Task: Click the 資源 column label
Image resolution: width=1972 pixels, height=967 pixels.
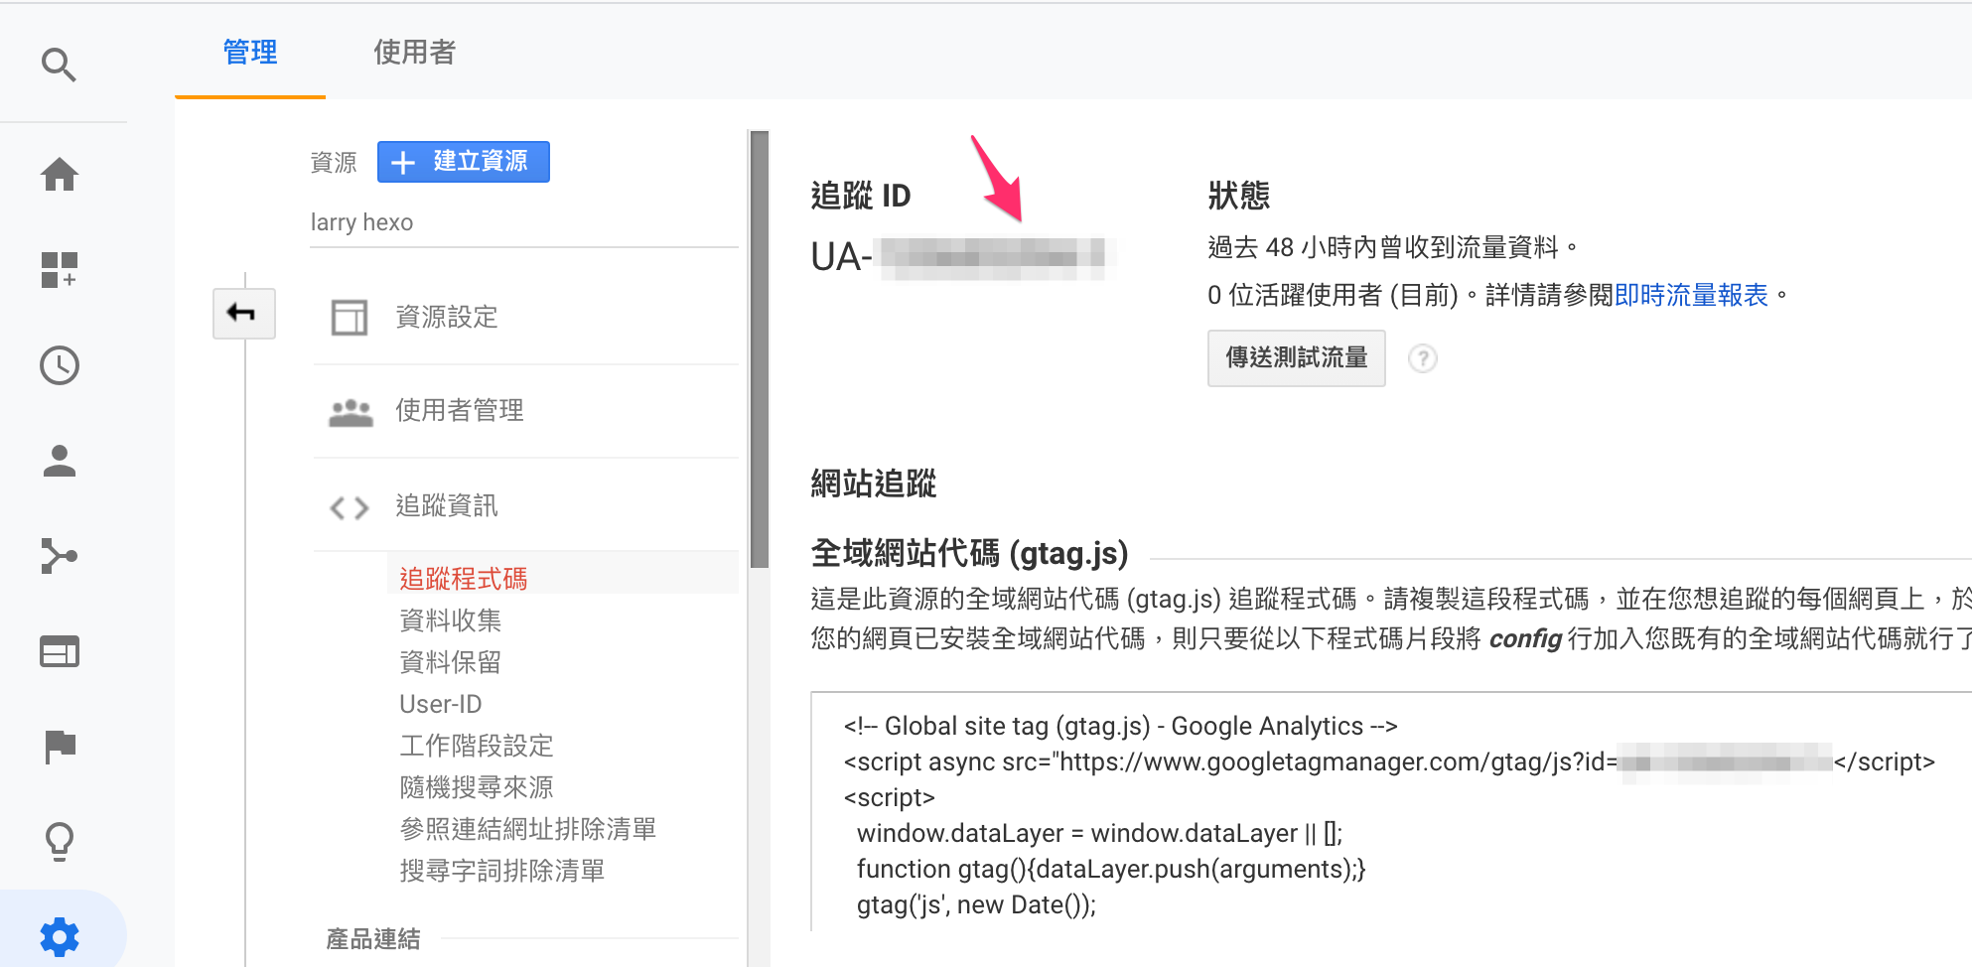Action: tap(333, 162)
